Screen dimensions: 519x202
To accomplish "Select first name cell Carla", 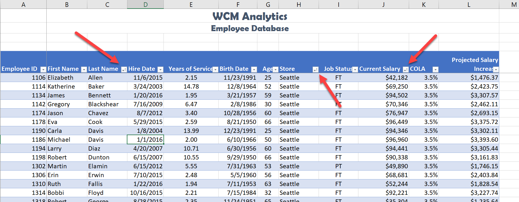I will [x=67, y=131].
